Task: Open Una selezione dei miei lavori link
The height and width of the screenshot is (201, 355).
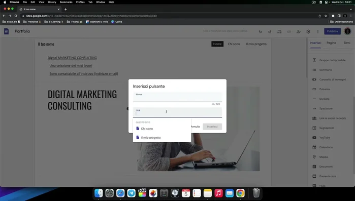Action: pyautogui.click(x=71, y=66)
